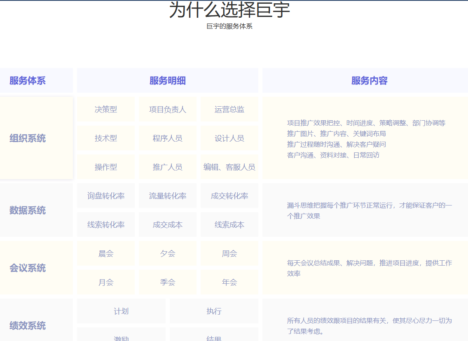Click the 询盘转化率 cell

106,196
